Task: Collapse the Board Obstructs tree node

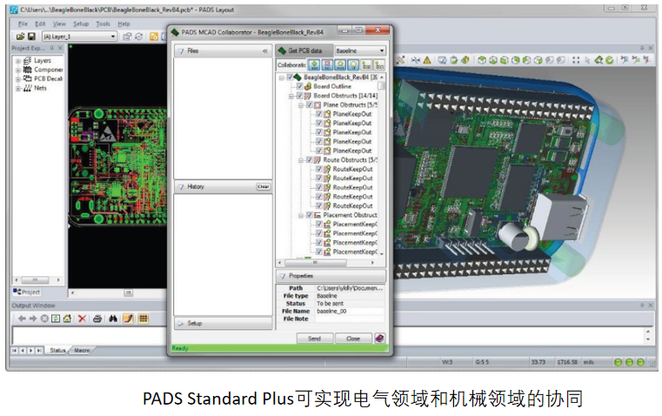Action: [x=291, y=96]
